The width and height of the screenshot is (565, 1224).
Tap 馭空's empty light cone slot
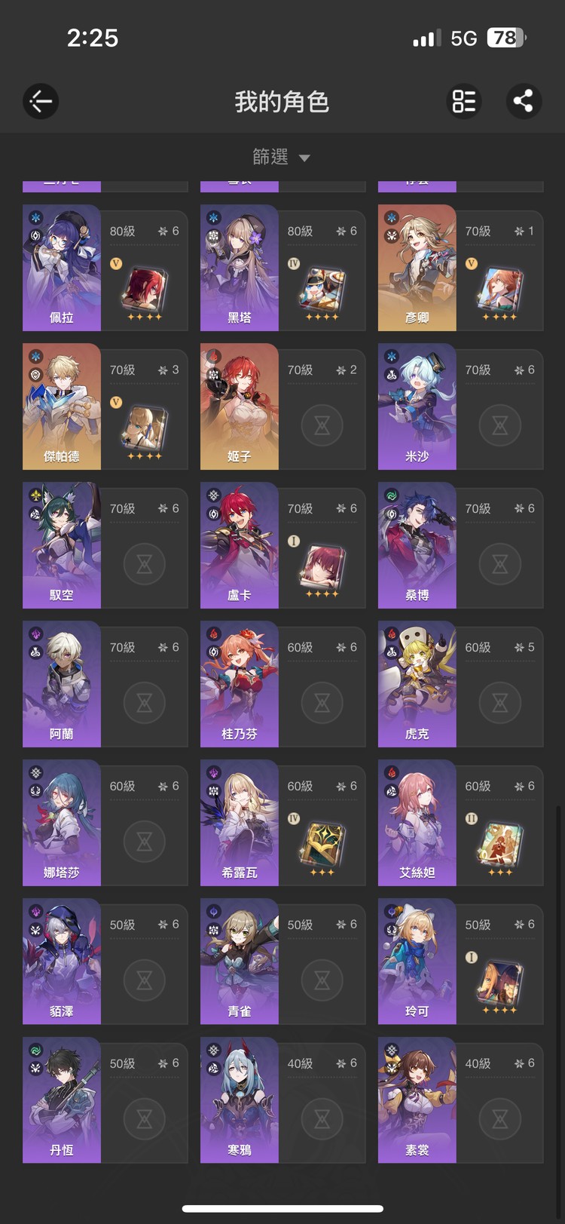coord(145,564)
